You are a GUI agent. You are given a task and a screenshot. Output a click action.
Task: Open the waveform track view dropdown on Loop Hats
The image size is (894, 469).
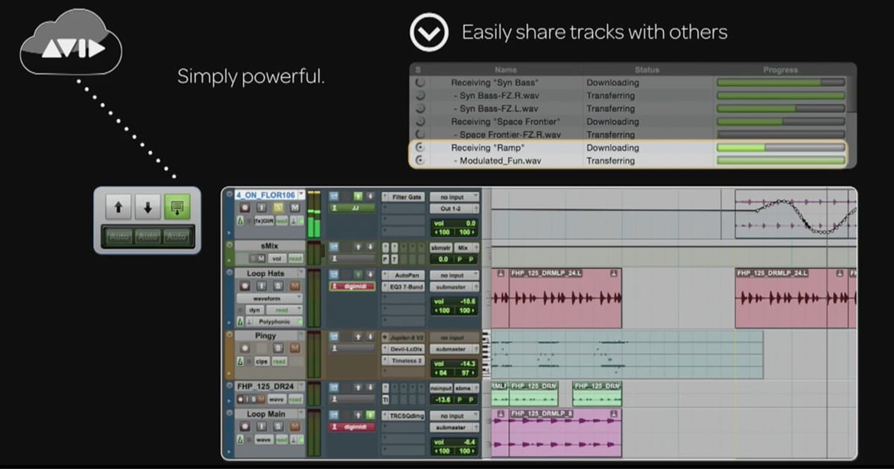pyautogui.click(x=268, y=298)
